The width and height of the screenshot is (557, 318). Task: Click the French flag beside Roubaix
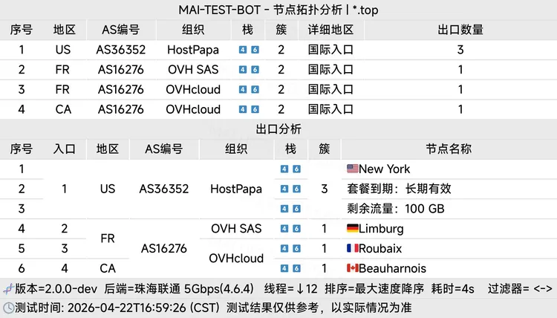coord(352,249)
